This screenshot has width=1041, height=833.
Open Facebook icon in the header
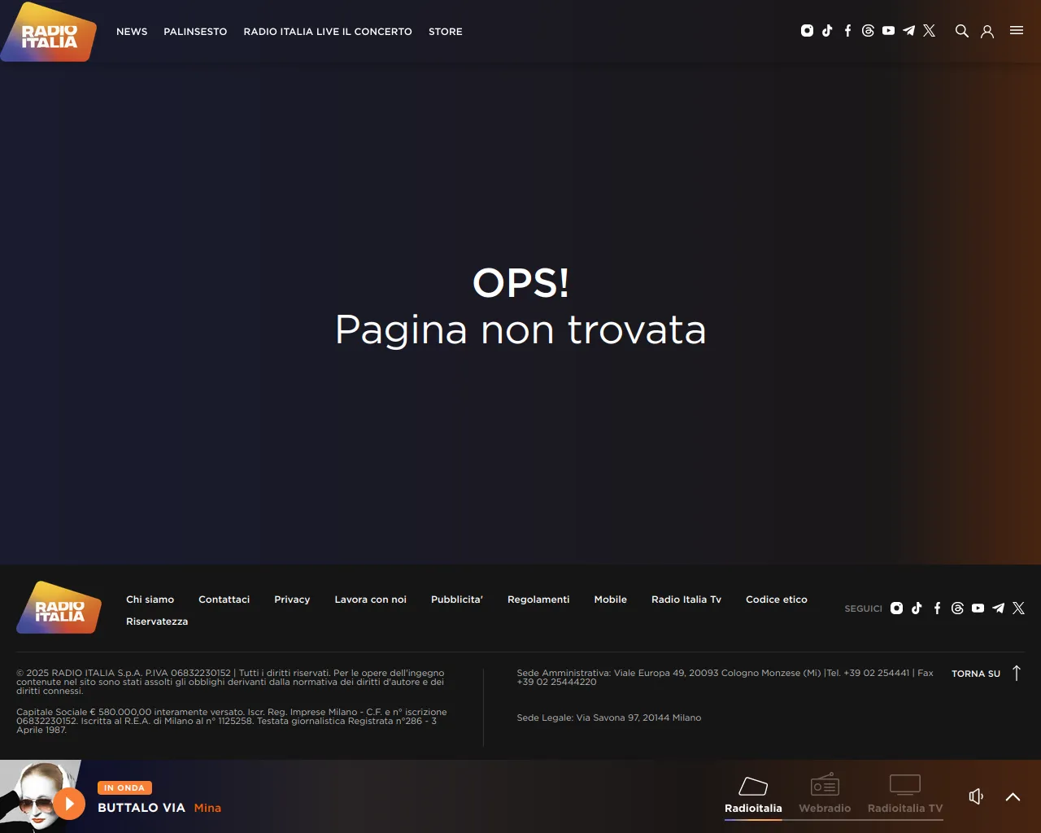847,31
